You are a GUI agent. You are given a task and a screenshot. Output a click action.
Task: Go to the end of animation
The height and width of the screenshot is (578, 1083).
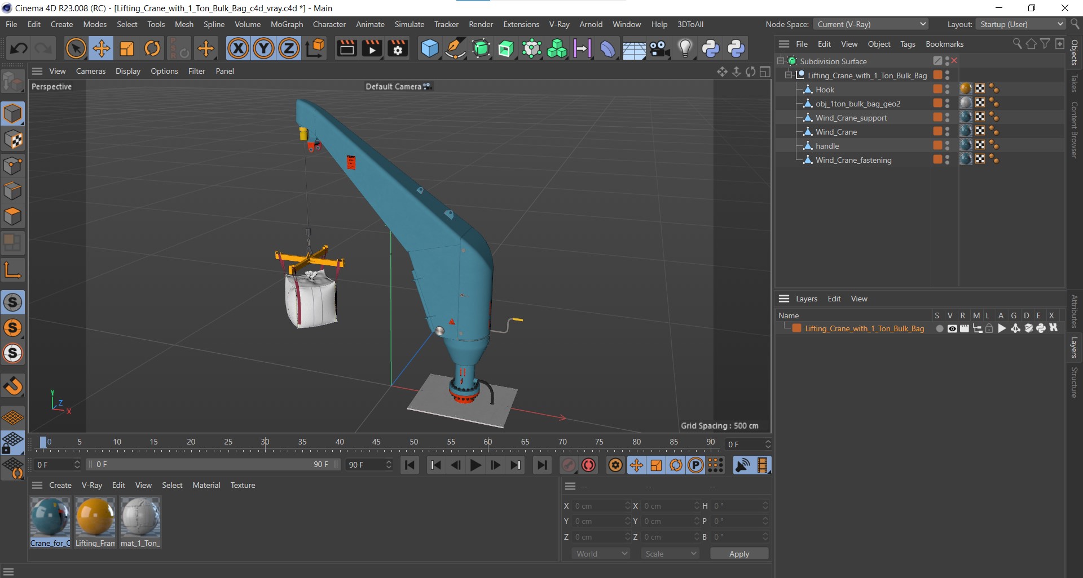point(542,465)
